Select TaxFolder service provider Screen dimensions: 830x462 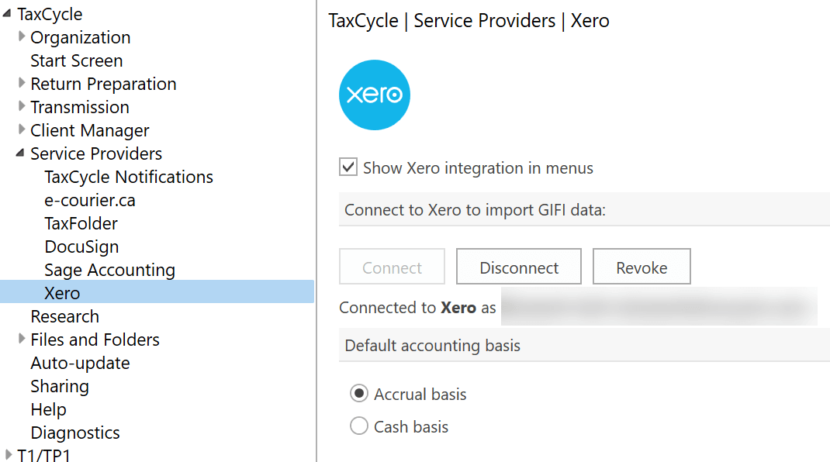tap(81, 224)
